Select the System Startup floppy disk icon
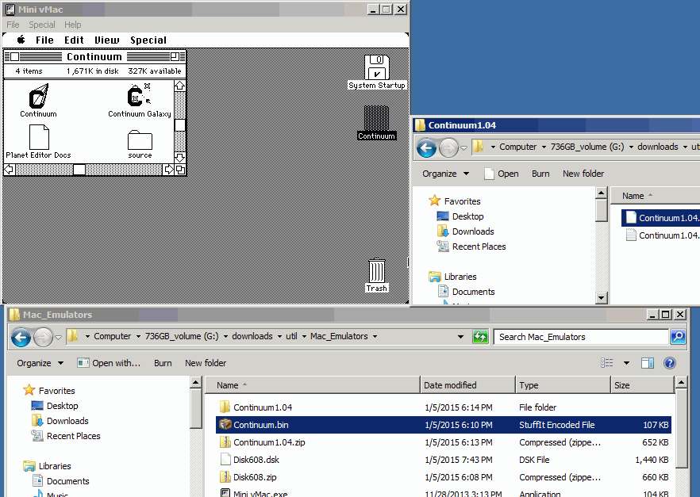 point(377,67)
